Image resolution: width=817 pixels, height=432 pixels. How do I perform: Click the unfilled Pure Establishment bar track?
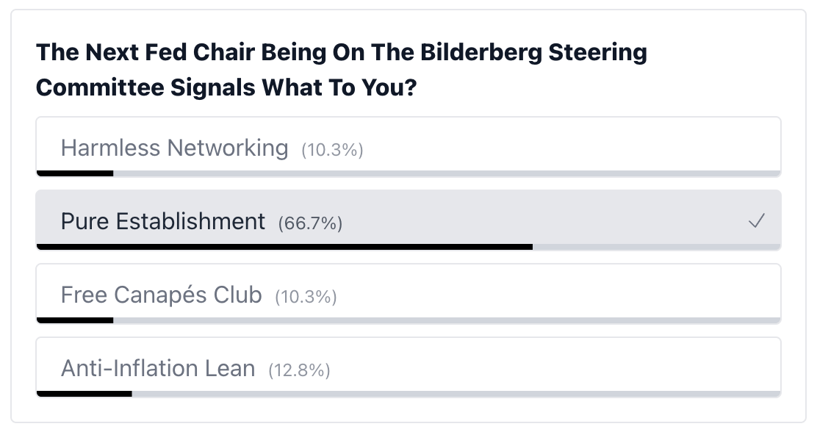tap(656, 247)
